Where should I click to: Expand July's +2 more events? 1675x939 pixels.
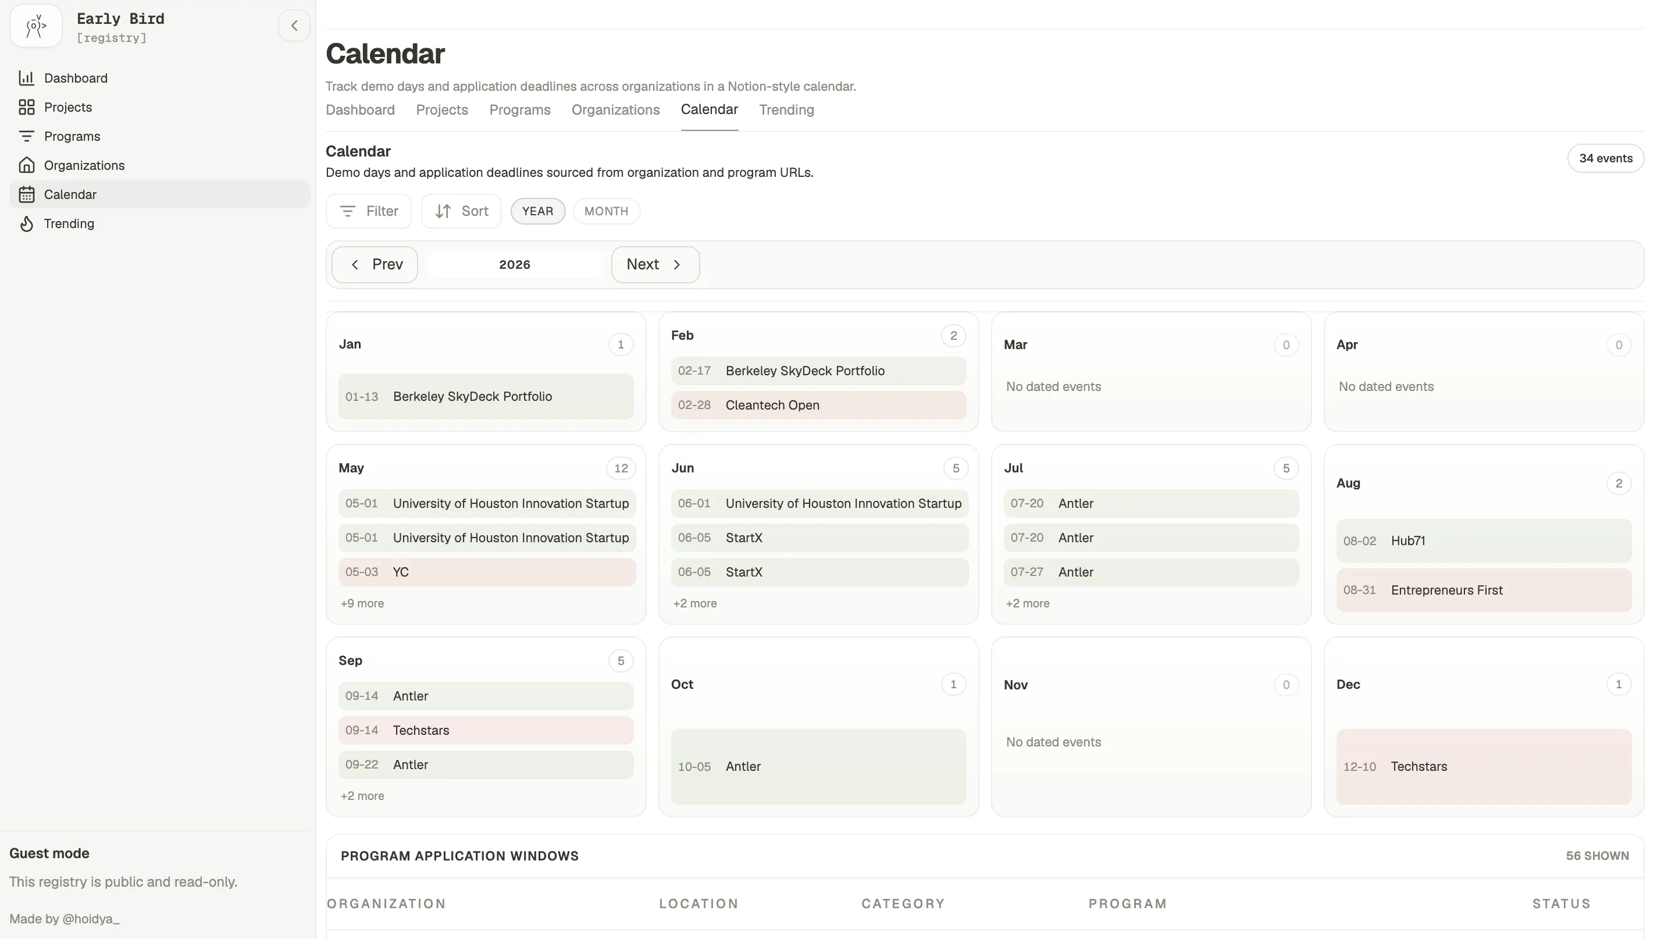[x=1027, y=603]
